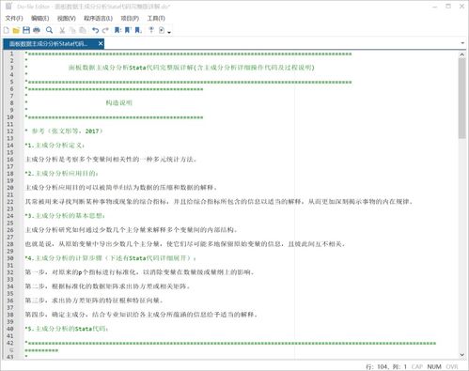Click the CAP indicator in status bar
The image size is (469, 371).
tap(417, 366)
